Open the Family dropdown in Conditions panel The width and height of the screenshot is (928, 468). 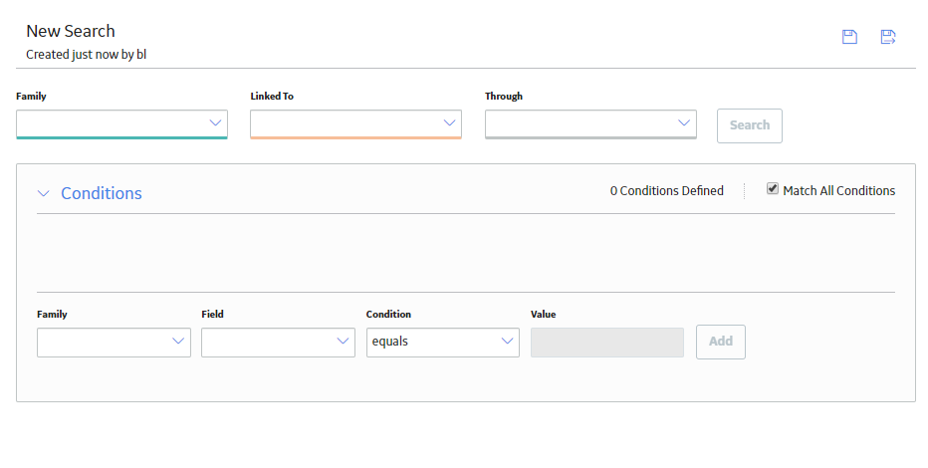114,342
